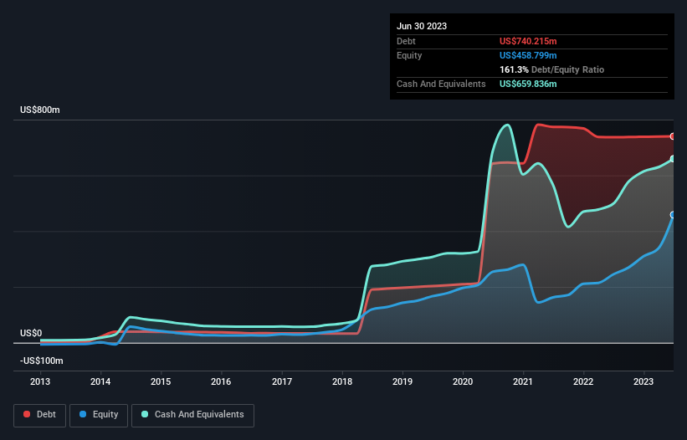Click the 2016 x-axis label
687x440 pixels.
(221, 381)
